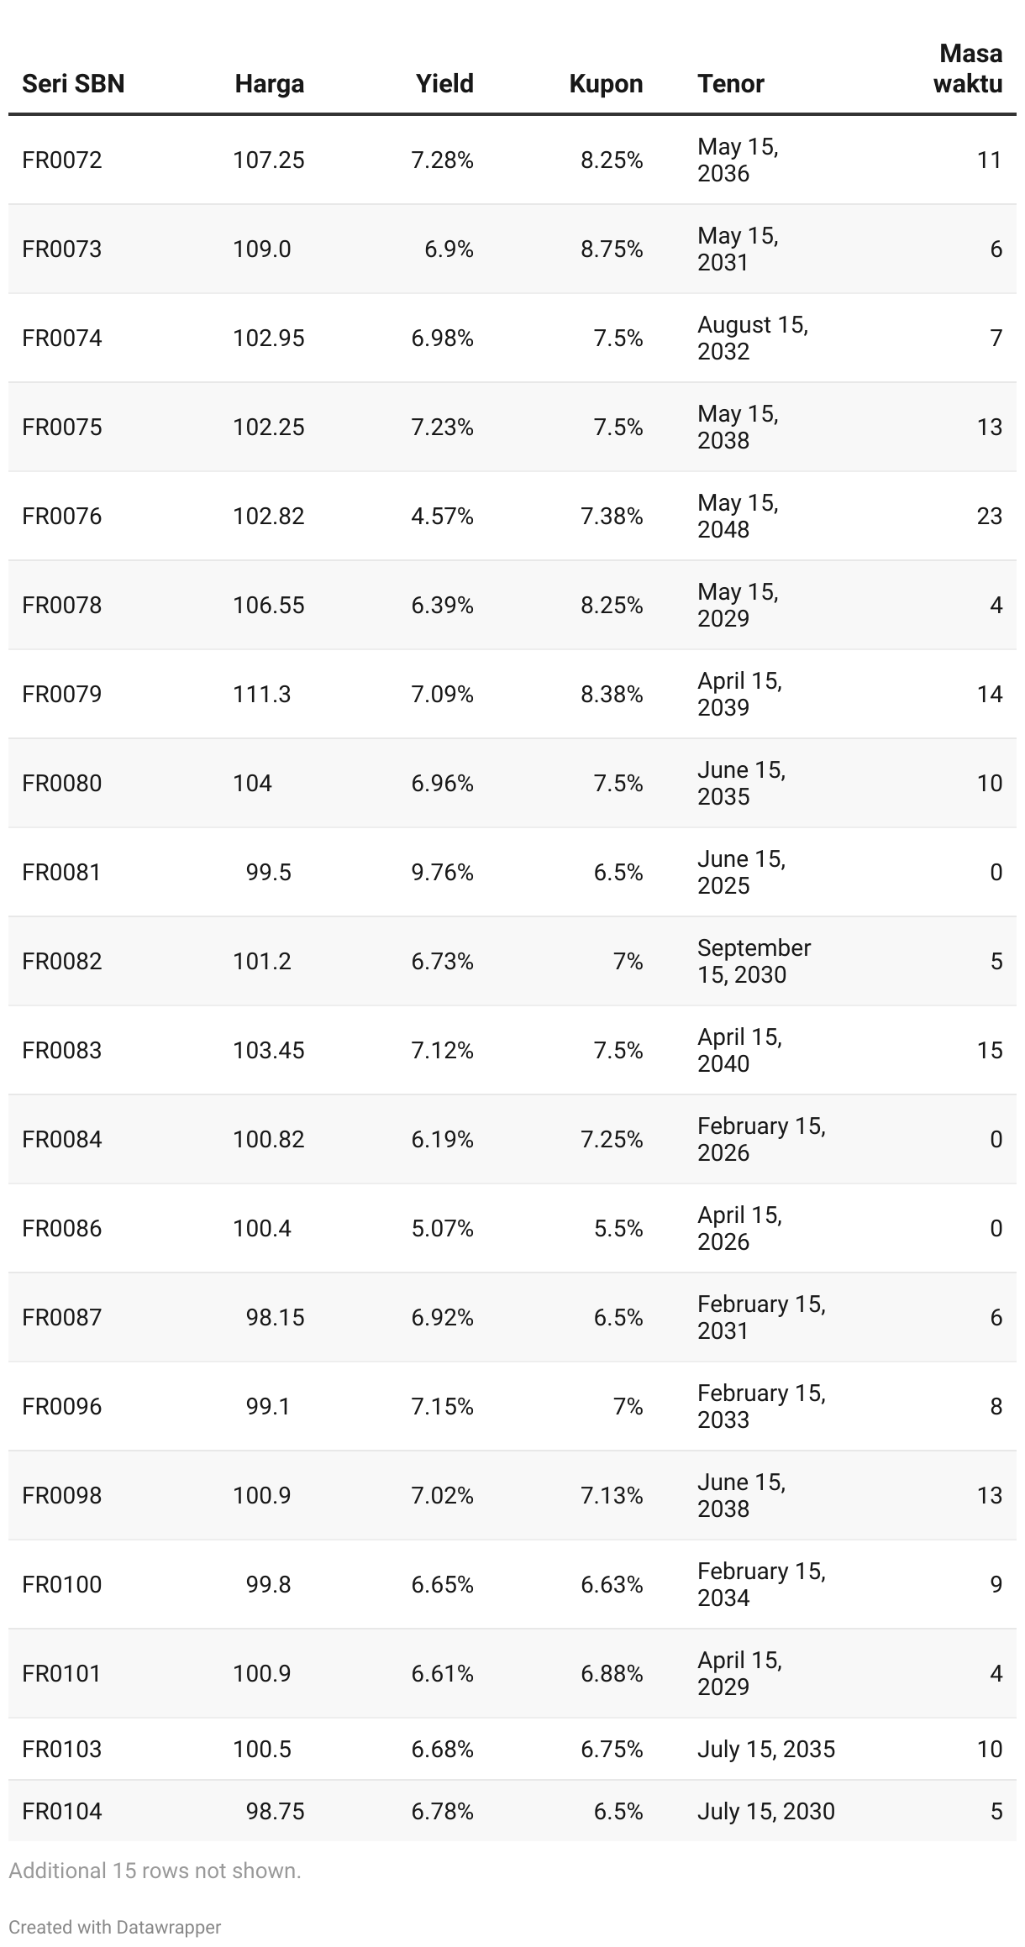Click the Seri SBN column header
The width and height of the screenshot is (1025, 1947).
tap(73, 84)
